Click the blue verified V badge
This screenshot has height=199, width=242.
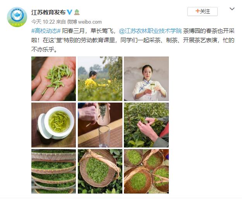click(70, 12)
